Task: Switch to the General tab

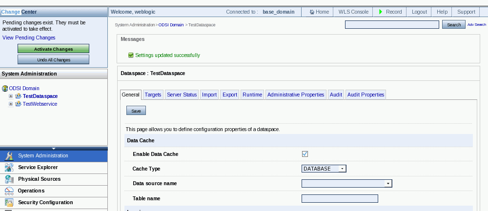Action: (131, 95)
